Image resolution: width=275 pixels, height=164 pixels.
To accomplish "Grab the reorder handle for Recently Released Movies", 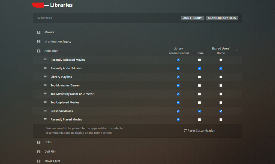I will [x=45, y=59].
